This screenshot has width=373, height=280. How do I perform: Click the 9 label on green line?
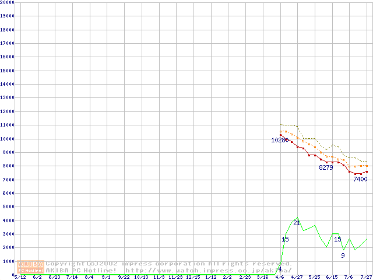click(x=343, y=256)
